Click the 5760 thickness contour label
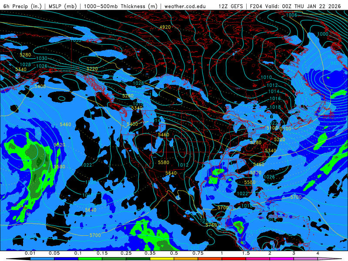348x261 pixels. pyautogui.click(x=211, y=225)
